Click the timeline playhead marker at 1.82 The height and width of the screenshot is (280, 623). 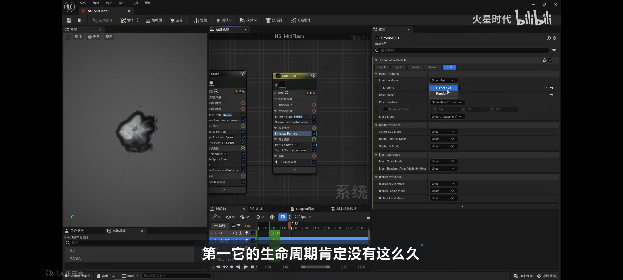(x=289, y=226)
